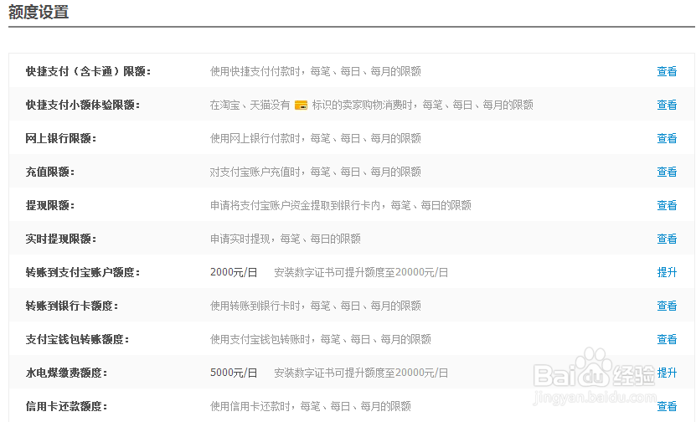Click 查看 for 支付宝钱包转账额度

coord(667,339)
